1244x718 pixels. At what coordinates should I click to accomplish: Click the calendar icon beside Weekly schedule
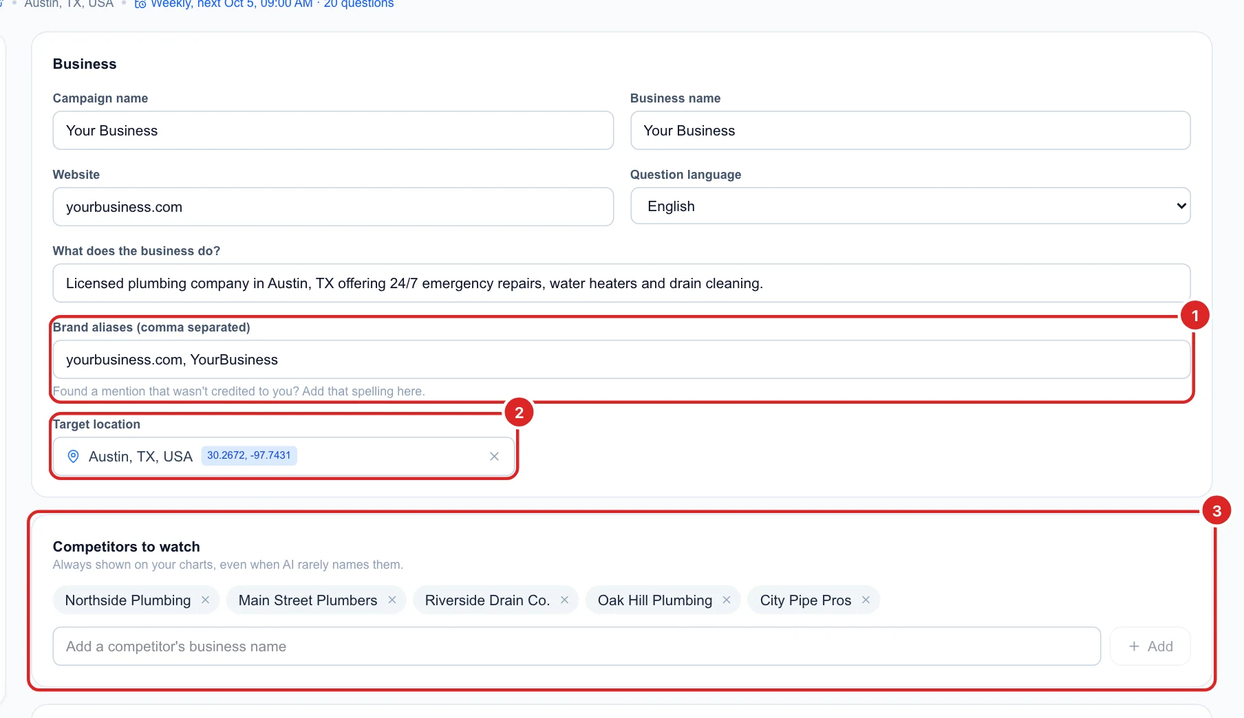pyautogui.click(x=140, y=4)
